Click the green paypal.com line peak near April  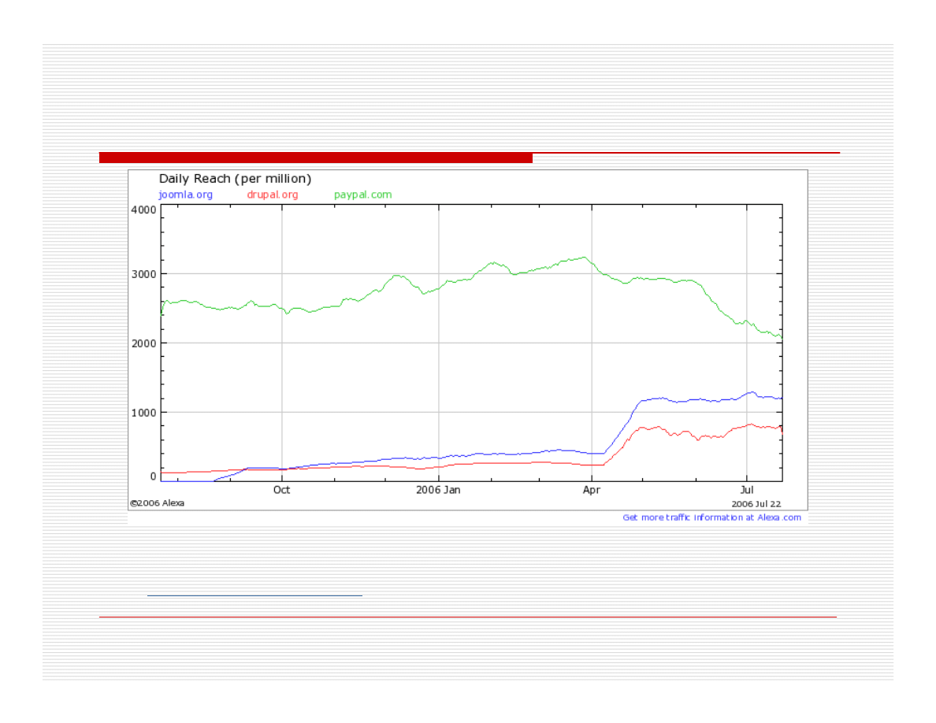583,258
